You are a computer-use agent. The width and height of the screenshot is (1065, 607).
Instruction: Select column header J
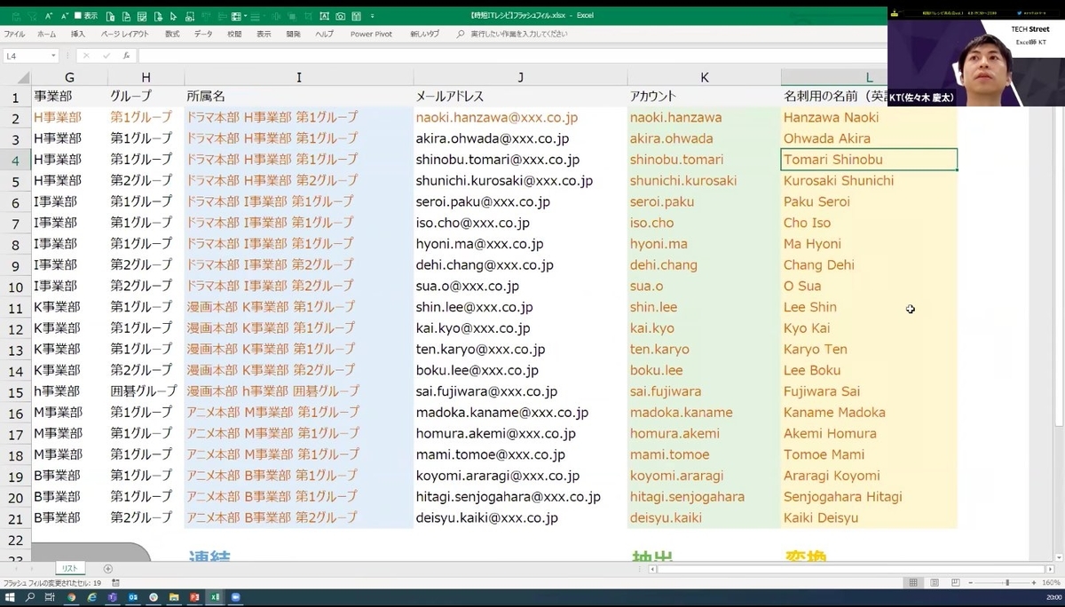[x=521, y=77]
